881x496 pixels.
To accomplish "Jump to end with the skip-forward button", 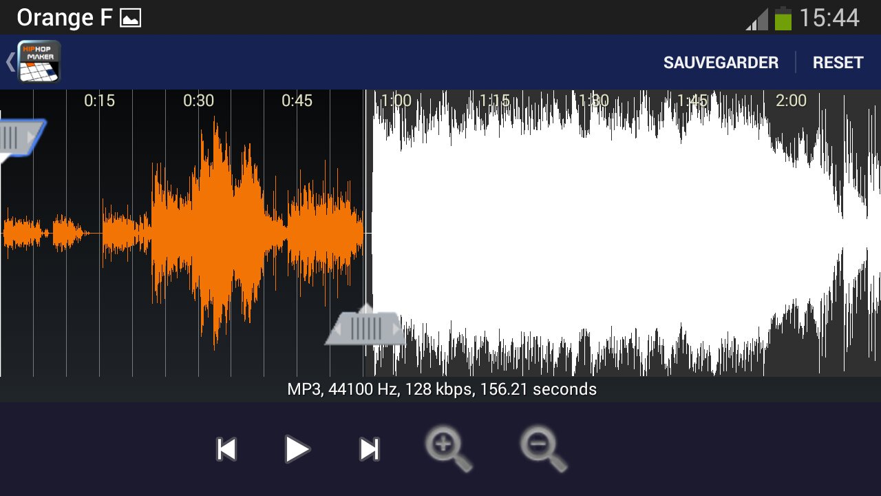I will pos(370,449).
